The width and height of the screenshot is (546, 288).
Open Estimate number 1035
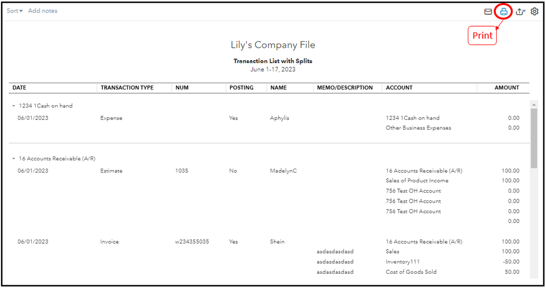(182, 171)
